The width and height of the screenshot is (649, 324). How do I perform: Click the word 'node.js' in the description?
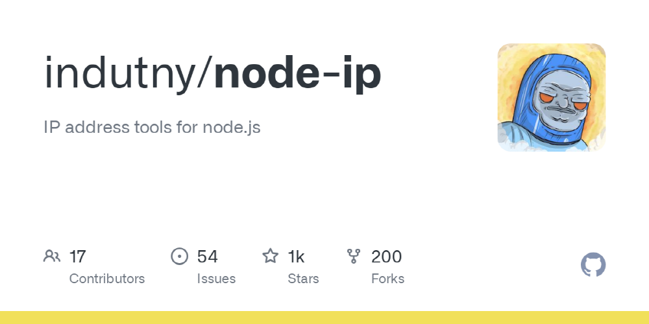click(x=231, y=127)
